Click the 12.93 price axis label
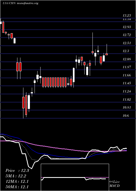Viewport: 136px width, 191px height. click(127, 27)
